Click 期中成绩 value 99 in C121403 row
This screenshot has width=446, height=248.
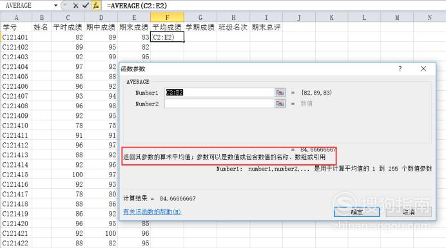112,57
